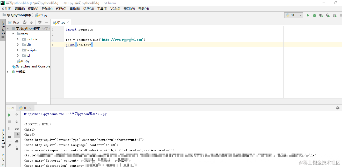Collapse all using the Project panel icon

[x=31, y=22]
